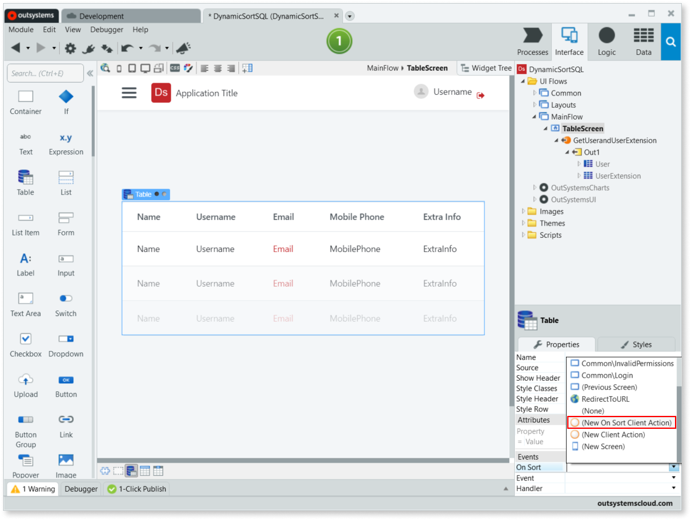Image resolution: width=691 pixels, height=520 pixels.
Task: Open the Debugger menu
Action: coord(107,30)
